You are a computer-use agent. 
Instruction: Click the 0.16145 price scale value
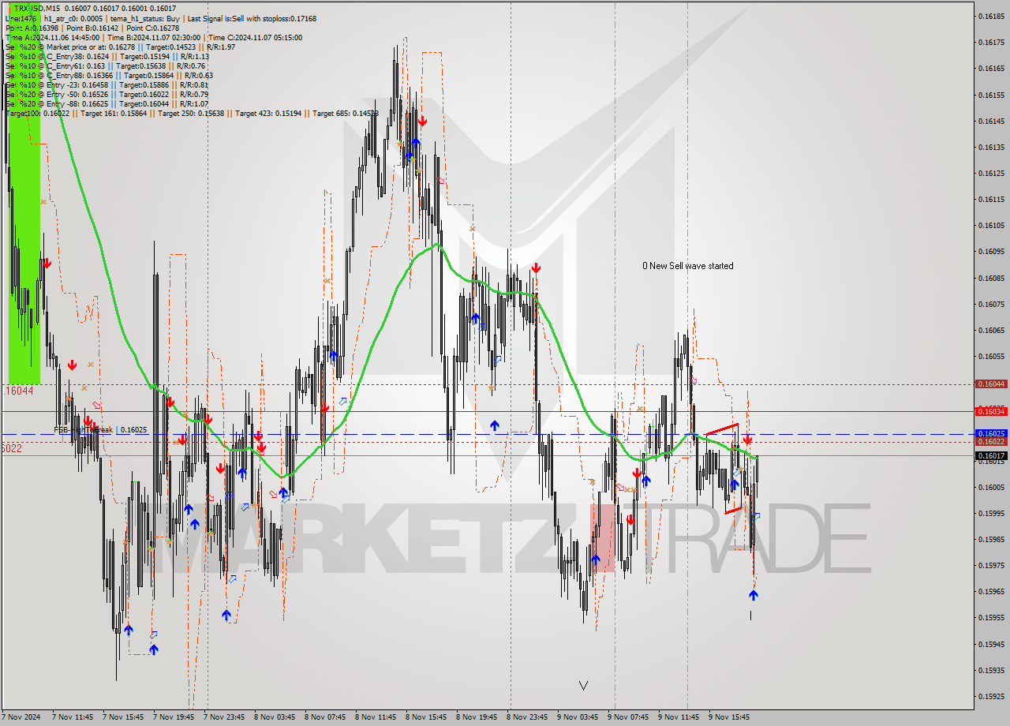(991, 121)
